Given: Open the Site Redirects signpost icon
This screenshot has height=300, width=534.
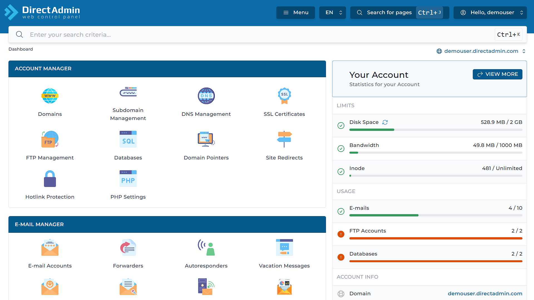Looking at the screenshot, I should (x=284, y=139).
